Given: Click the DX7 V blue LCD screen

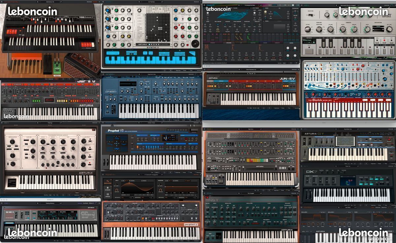Looking at the screenshot, I should point(347,180).
